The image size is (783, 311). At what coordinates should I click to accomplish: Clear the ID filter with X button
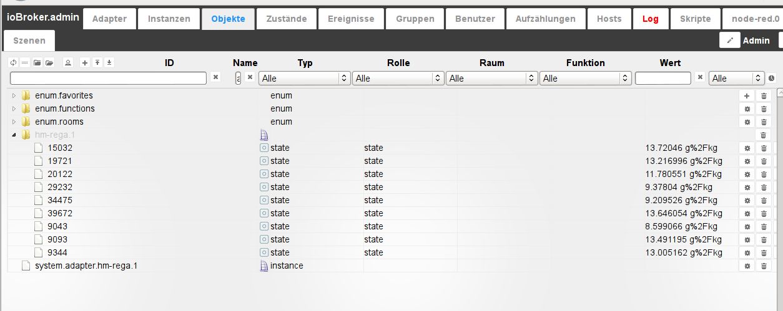[215, 77]
